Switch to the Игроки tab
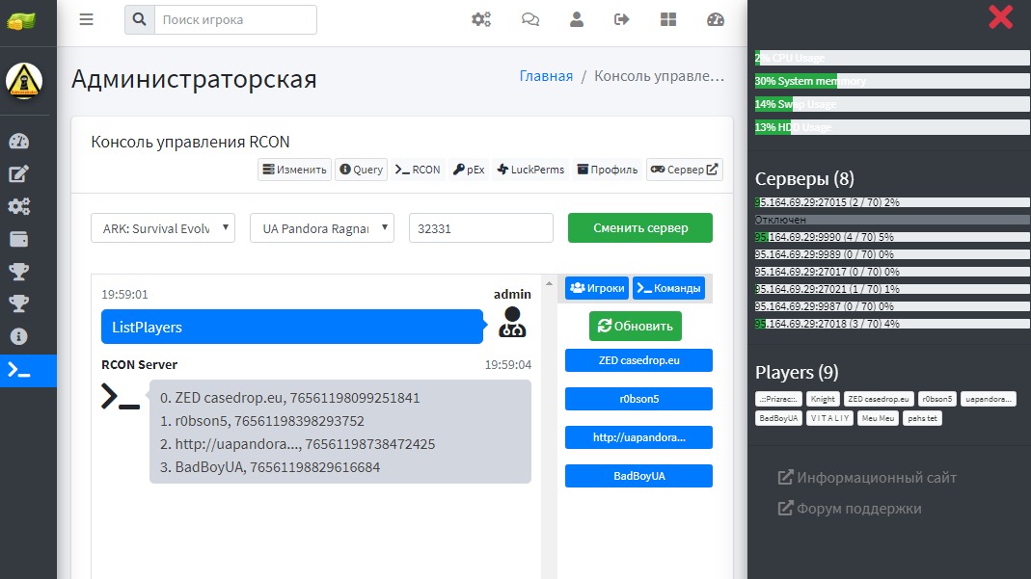The image size is (1031, 579). click(x=597, y=288)
